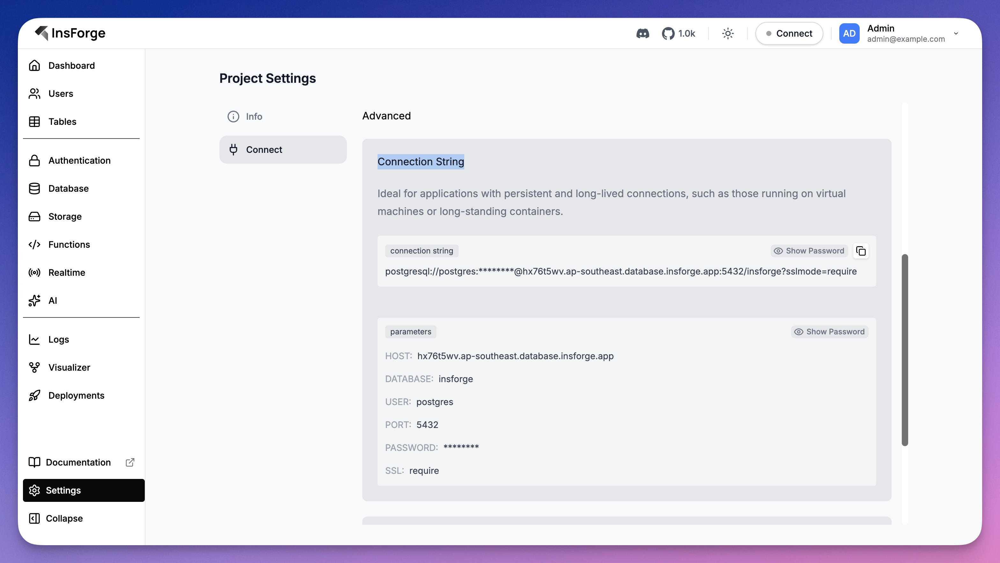Expand the Admin account dropdown
This screenshot has height=563, width=1000.
tap(956, 33)
